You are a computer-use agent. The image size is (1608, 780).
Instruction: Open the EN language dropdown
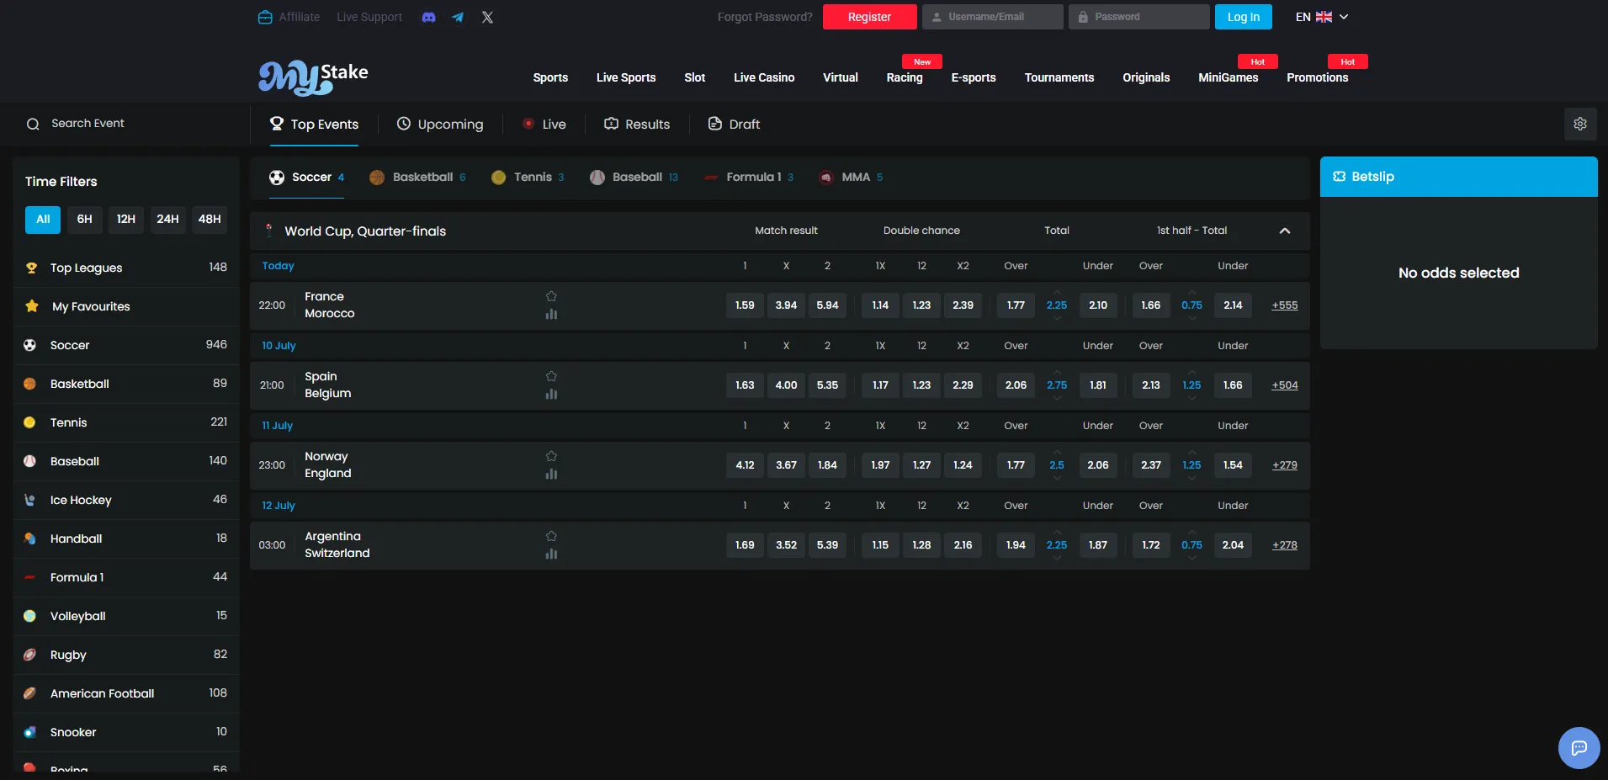(x=1322, y=17)
